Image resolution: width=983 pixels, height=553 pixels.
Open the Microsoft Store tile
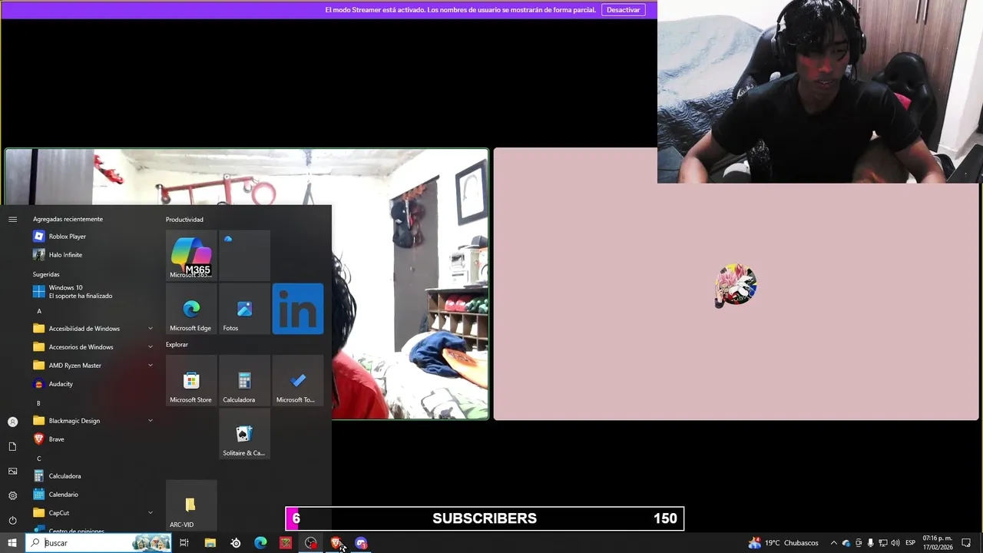tap(191, 380)
